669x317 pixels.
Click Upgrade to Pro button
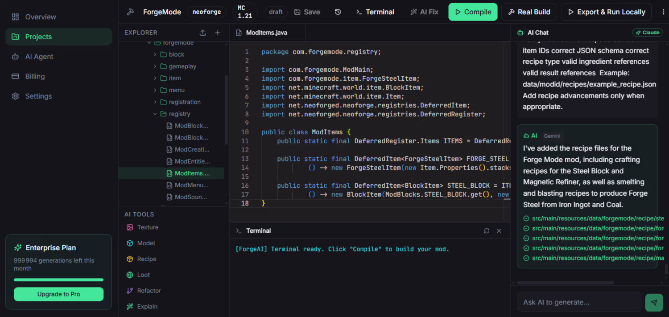pyautogui.click(x=58, y=294)
